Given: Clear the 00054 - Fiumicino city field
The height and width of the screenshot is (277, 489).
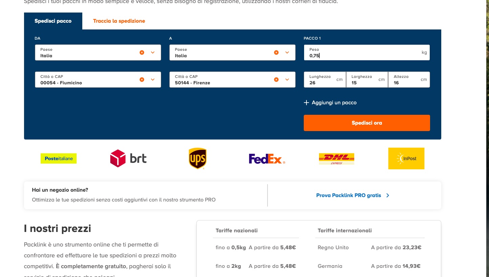Looking at the screenshot, I should point(142,80).
